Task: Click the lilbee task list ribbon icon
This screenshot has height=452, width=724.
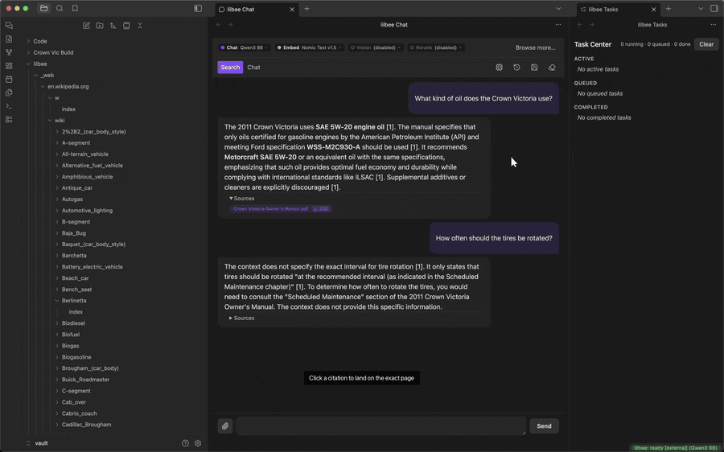Action: tap(9, 119)
